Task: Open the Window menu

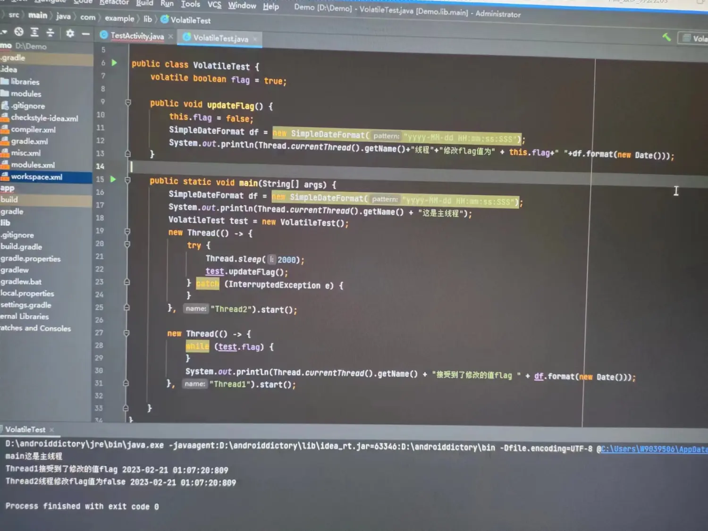Action: tap(242, 5)
